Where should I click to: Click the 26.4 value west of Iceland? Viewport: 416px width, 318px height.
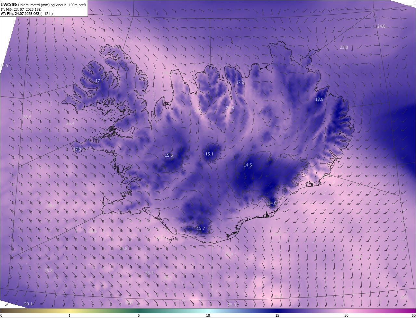[70, 124]
